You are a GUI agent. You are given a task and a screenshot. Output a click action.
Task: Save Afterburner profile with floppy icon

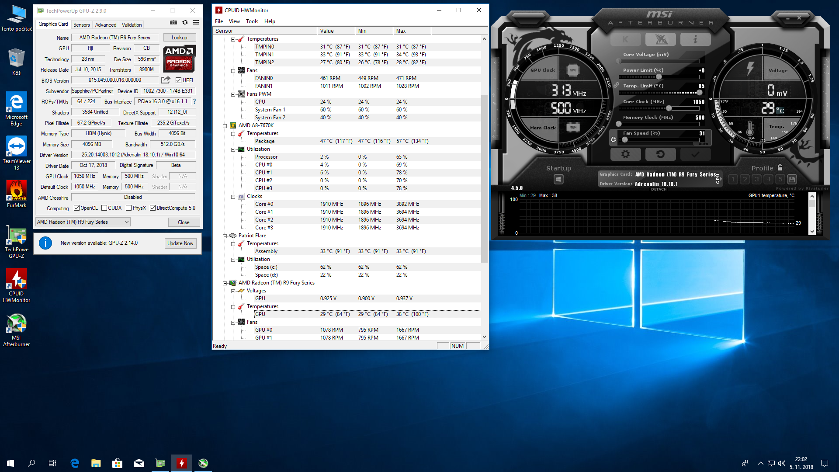tap(792, 179)
